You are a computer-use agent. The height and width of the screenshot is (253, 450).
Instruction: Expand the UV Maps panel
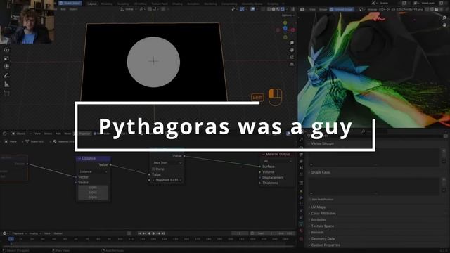[317, 207]
